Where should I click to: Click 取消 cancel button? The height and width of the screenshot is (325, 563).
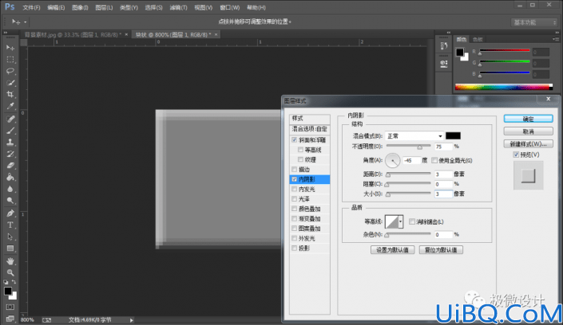[528, 131]
